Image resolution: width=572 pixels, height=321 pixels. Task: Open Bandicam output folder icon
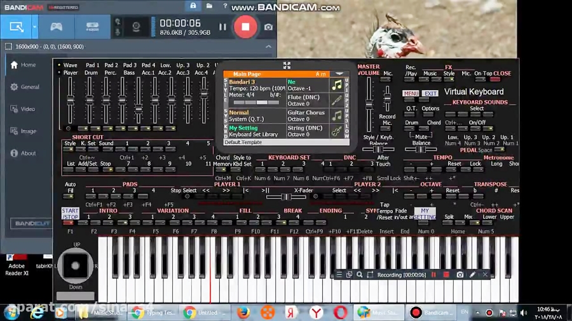click(x=209, y=6)
